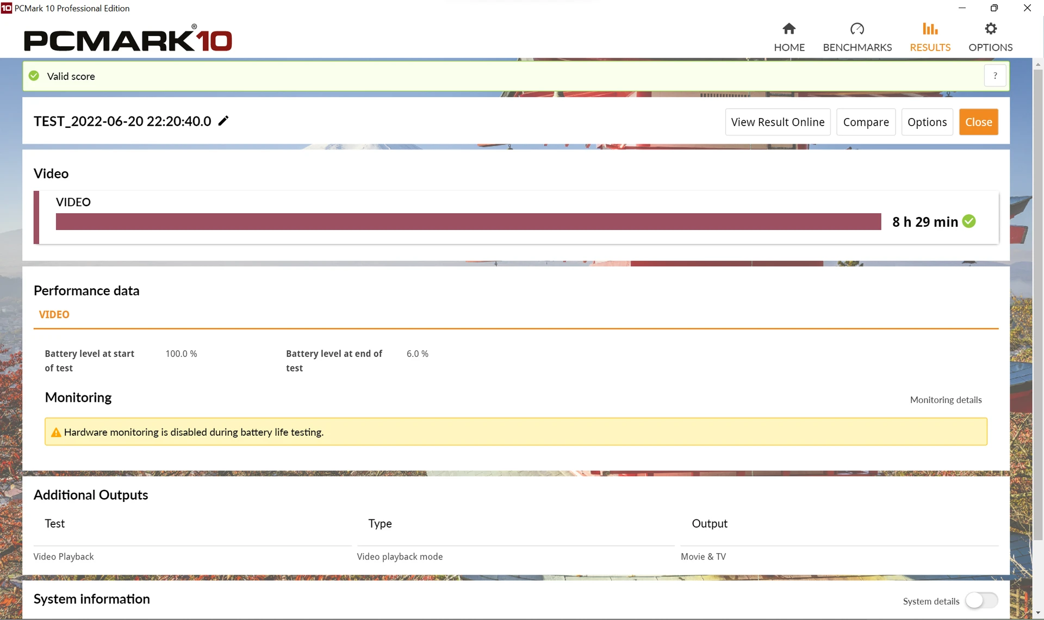Screen dimensions: 1044x620
Task: Select the VIDEO performance data tab
Action: point(54,314)
